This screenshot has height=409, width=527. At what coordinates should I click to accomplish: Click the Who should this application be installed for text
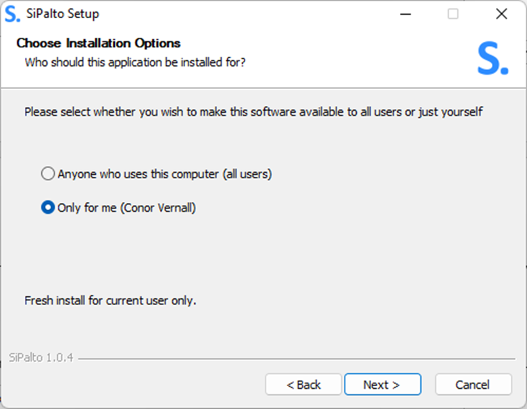point(135,63)
